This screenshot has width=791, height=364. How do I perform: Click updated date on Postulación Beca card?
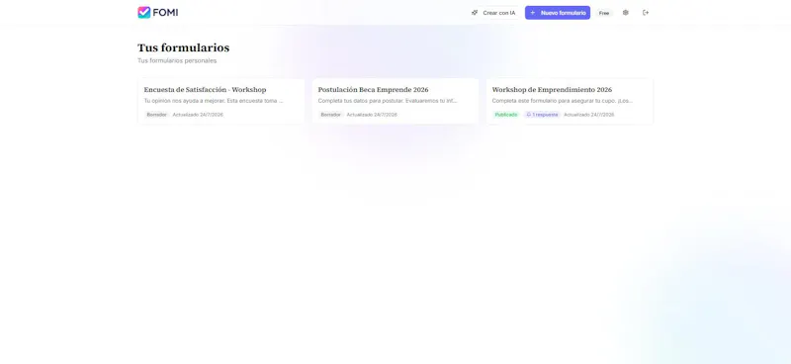coord(372,115)
